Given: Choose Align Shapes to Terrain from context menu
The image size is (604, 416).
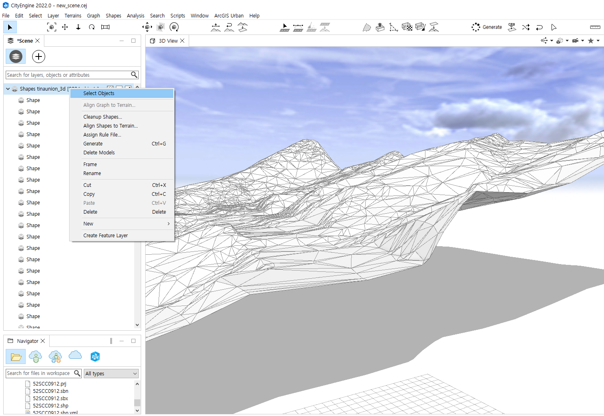Looking at the screenshot, I should point(110,126).
